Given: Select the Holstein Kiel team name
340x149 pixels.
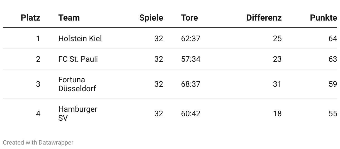Looking at the screenshot, I should point(80,38).
